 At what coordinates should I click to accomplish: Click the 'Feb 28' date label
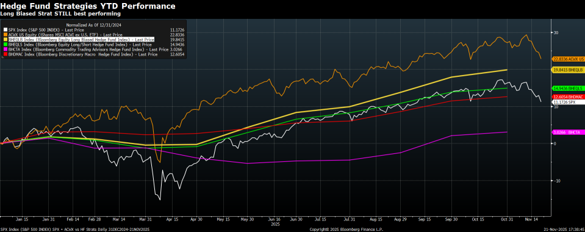point(95,219)
